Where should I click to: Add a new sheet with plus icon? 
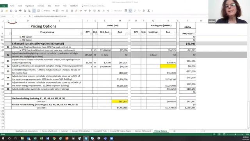[174, 131]
